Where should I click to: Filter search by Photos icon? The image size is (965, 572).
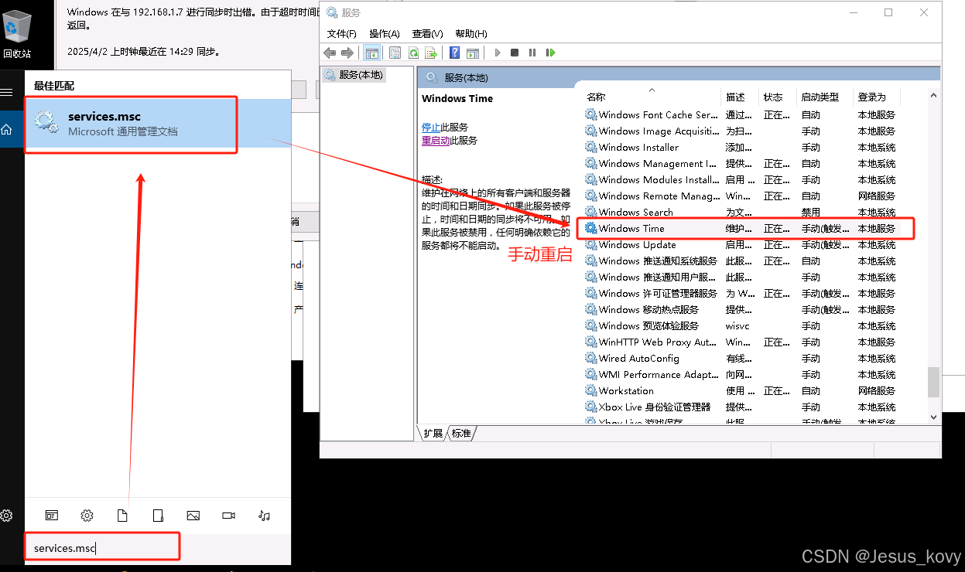[x=193, y=516]
